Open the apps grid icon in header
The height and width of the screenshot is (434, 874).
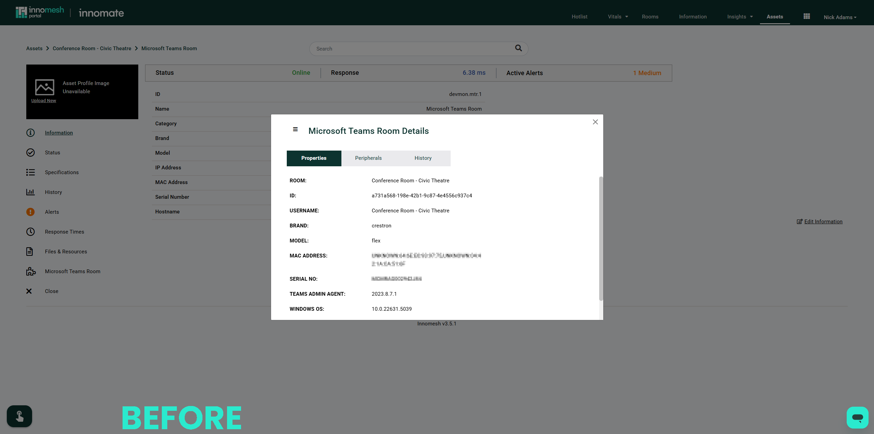[x=807, y=16]
